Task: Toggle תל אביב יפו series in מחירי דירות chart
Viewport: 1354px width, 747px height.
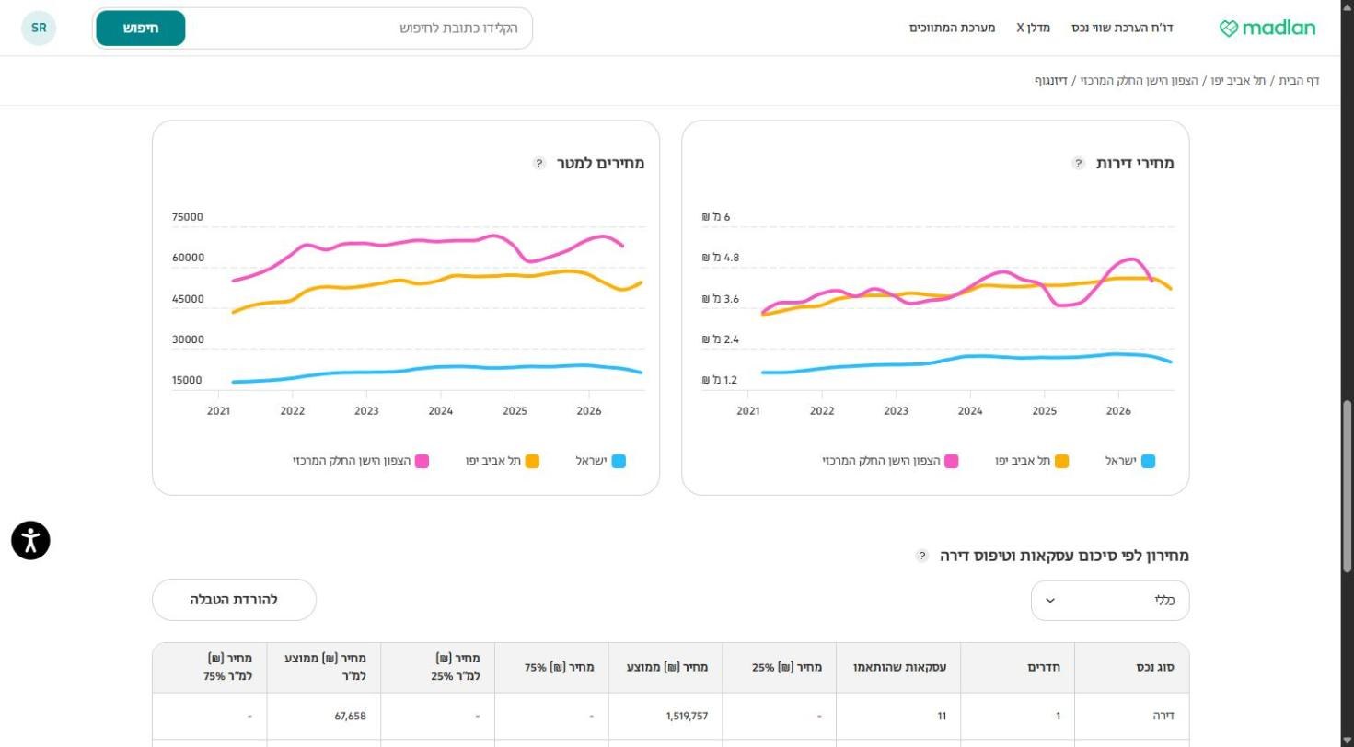Action: click(x=1032, y=461)
